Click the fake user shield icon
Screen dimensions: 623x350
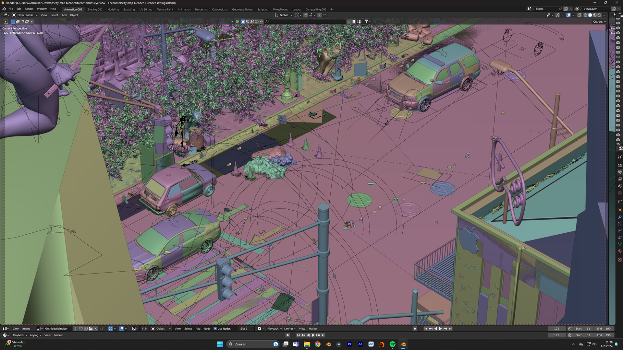[x=81, y=329]
